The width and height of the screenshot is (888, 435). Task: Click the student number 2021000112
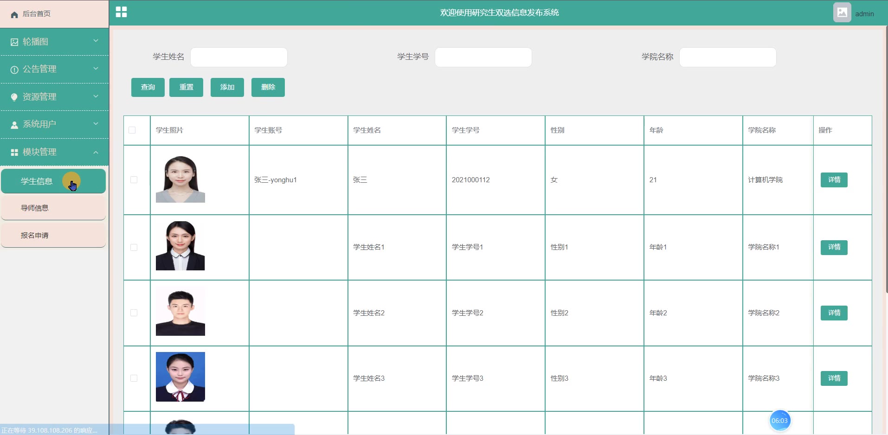tap(471, 180)
